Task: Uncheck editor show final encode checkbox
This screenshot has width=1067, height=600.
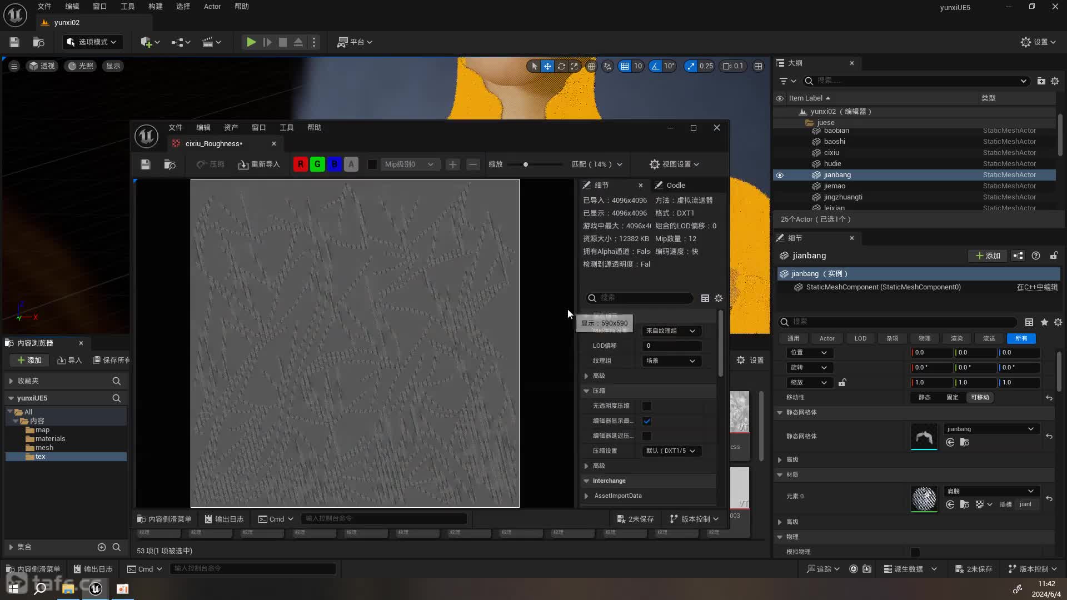Action: (x=647, y=421)
